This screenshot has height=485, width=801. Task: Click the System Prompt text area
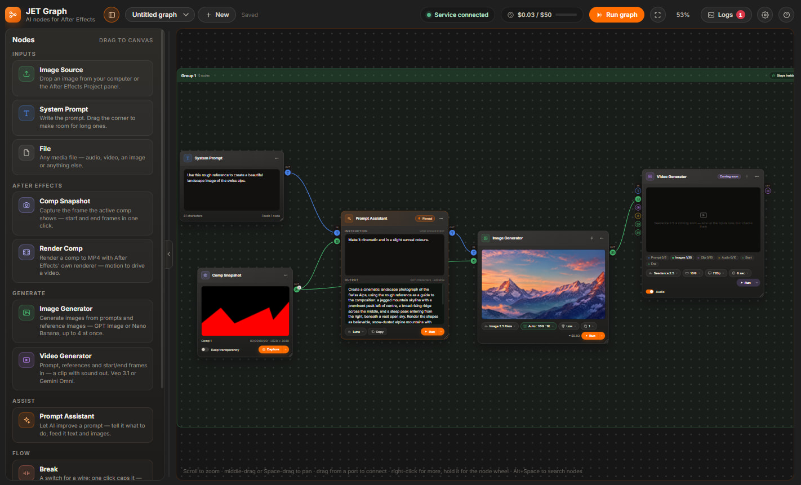pos(232,190)
